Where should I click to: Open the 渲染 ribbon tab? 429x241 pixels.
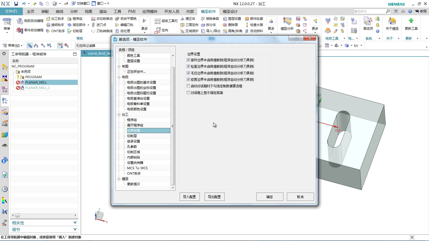(103, 12)
